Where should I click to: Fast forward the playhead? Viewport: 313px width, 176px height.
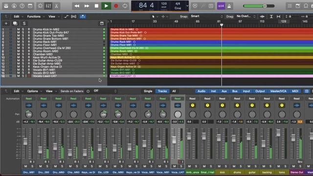coord(87,6)
